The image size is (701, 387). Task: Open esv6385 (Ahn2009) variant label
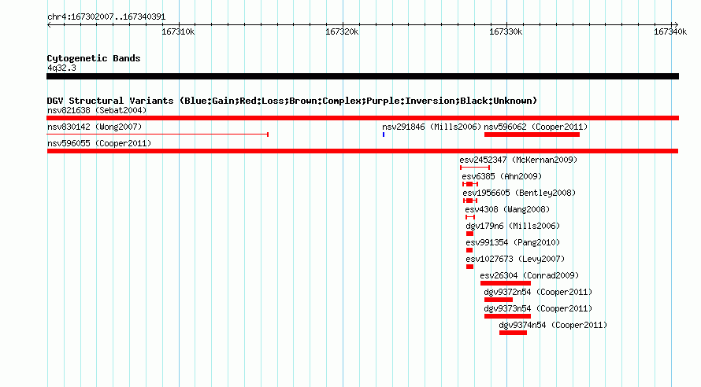click(x=502, y=176)
